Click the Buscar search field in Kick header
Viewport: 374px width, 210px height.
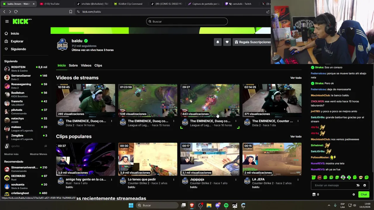(187, 21)
